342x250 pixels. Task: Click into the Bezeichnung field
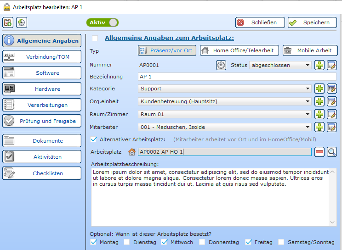pyautogui.click(x=237, y=77)
